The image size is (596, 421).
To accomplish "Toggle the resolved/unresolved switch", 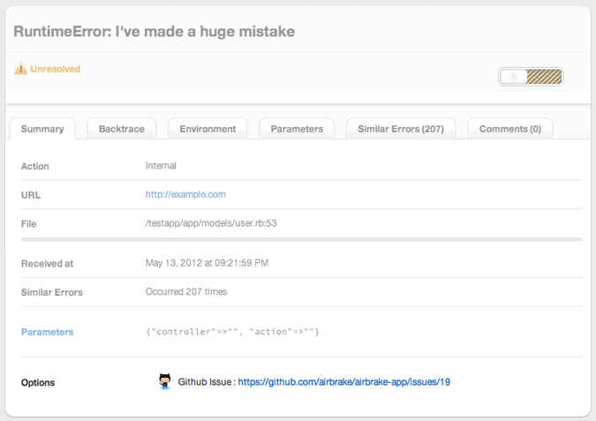I will pos(531,77).
